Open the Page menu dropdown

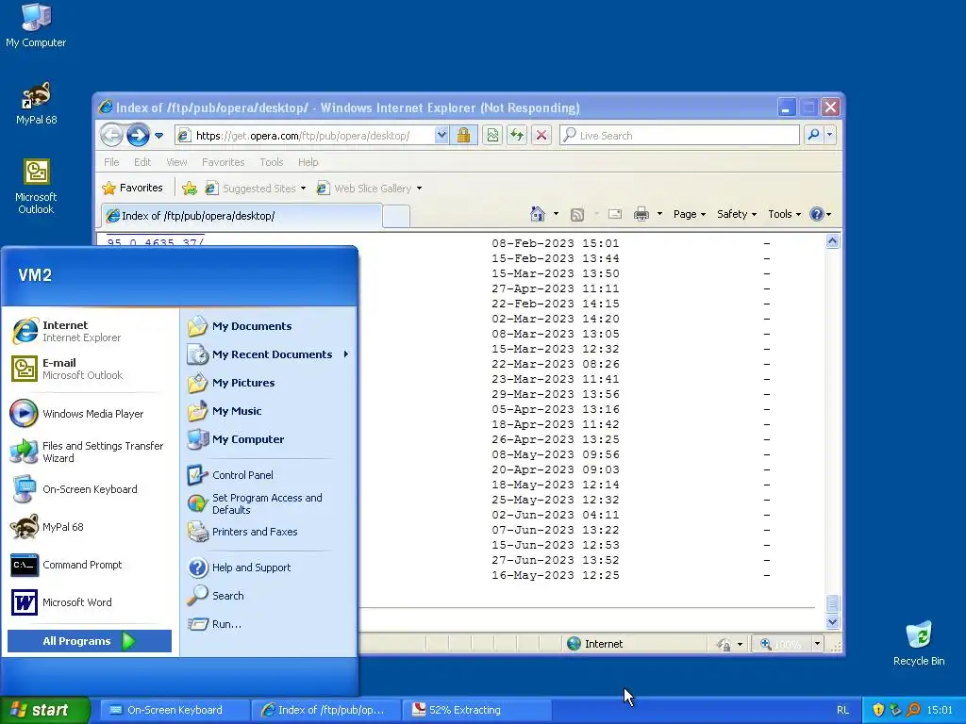pos(690,214)
